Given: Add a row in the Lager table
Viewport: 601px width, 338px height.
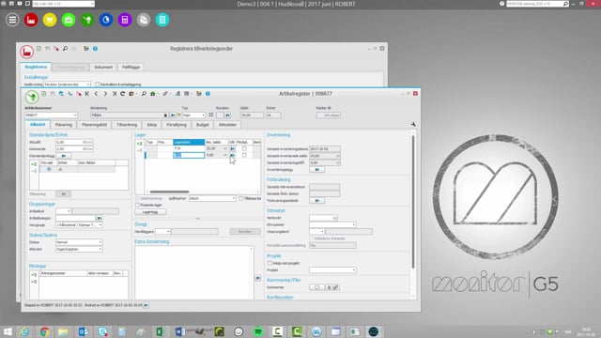Looking at the screenshot, I should coord(140,144).
